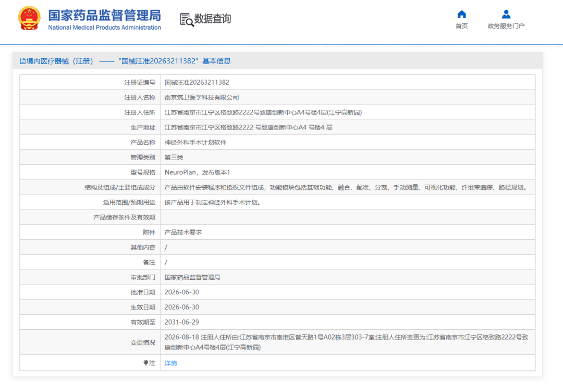This screenshot has width=563, height=387.
Task: Click the 审批部门 value 国家药品监督管理局
Action: [192, 277]
